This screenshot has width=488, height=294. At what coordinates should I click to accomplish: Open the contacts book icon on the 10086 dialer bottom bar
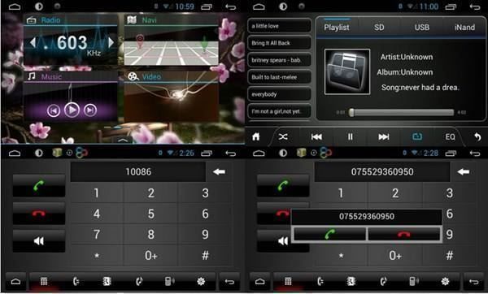coord(107,282)
